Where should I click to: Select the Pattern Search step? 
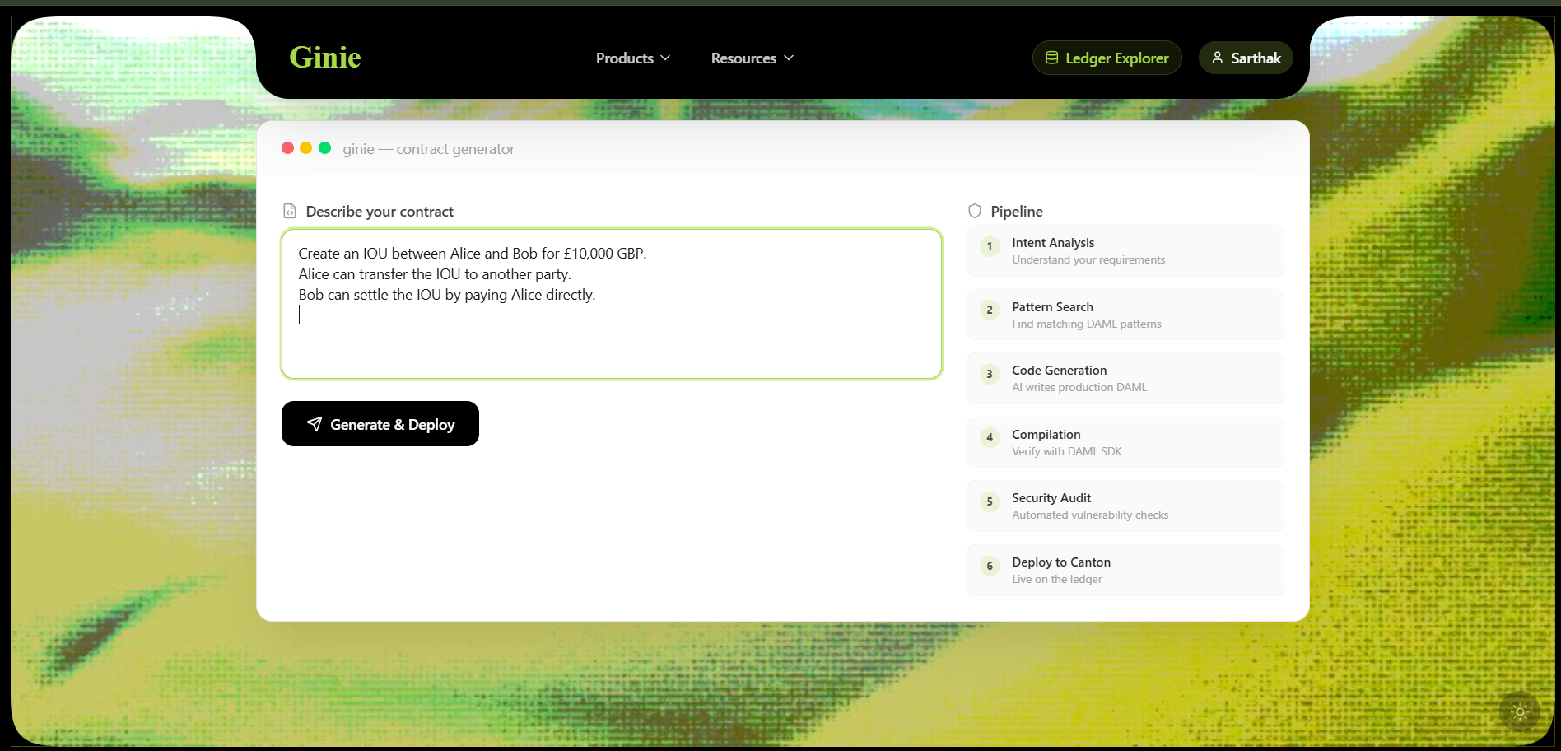[x=1125, y=315]
